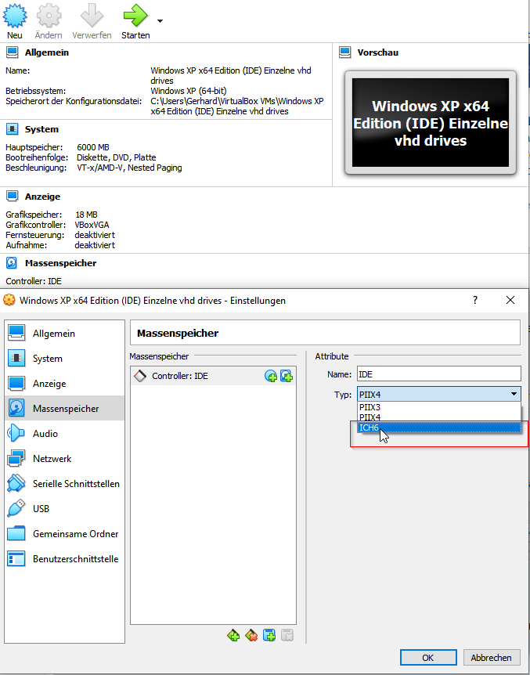
Task: Click the Verwerfen down-arrow toolbar icon
Action: pyautogui.click(x=92, y=16)
